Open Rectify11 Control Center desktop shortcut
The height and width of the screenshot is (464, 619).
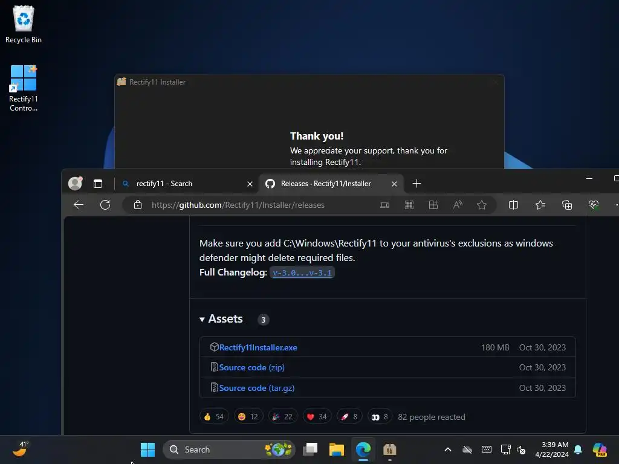click(x=24, y=88)
